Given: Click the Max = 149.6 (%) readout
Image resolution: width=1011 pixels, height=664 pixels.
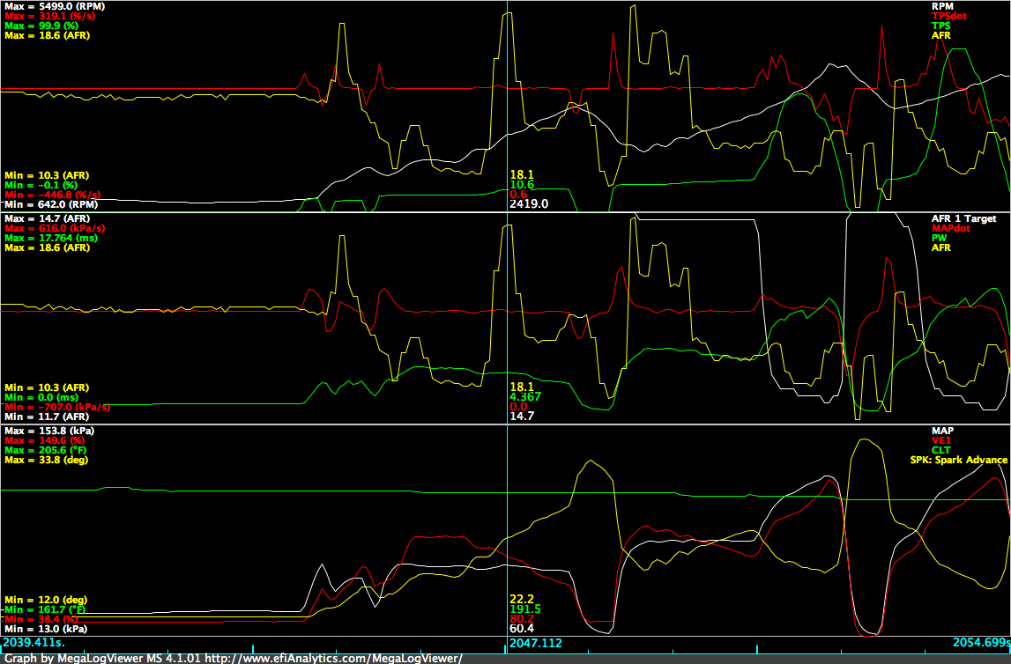Looking at the screenshot, I should (44, 440).
